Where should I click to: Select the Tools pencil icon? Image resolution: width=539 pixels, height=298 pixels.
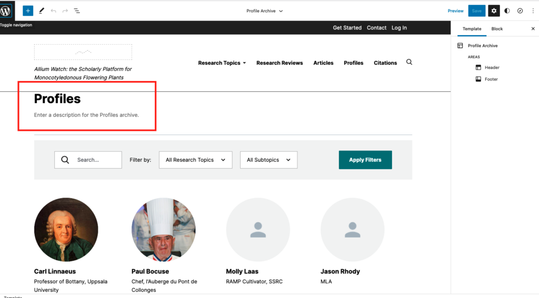pyautogui.click(x=41, y=11)
